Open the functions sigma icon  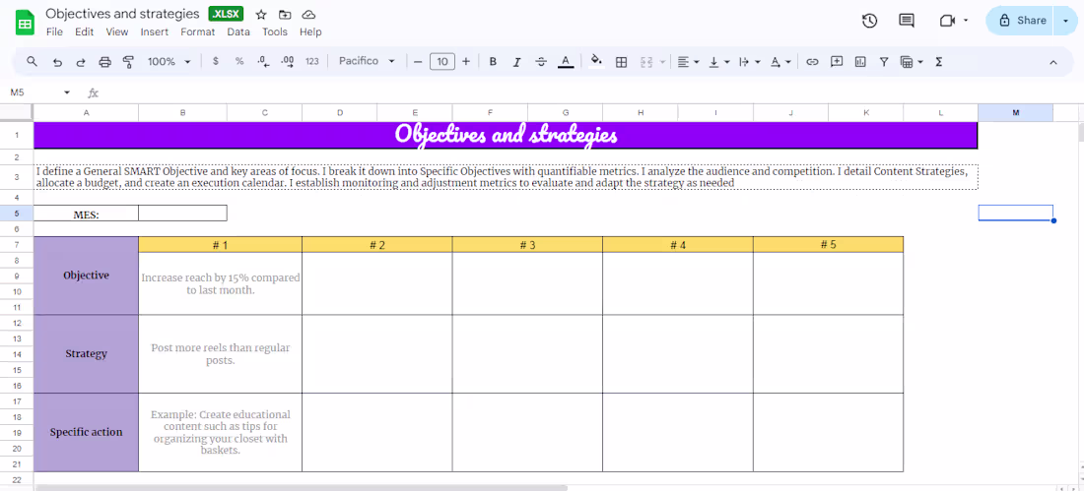[939, 61]
